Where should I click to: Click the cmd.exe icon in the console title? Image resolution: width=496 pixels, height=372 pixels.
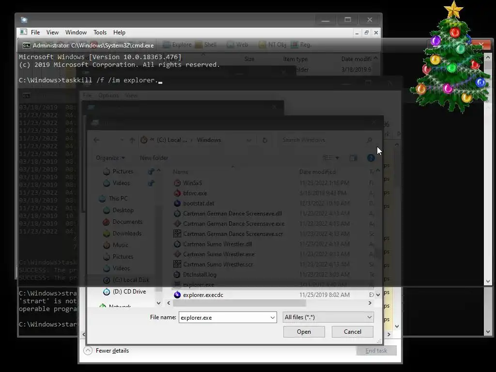coord(27,46)
